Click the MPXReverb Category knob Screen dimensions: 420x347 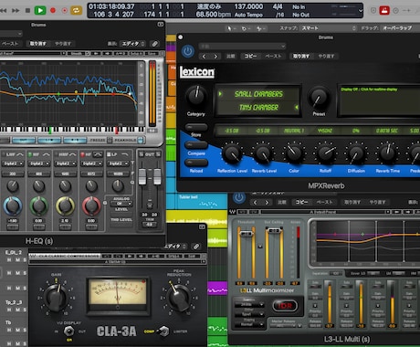click(x=196, y=96)
